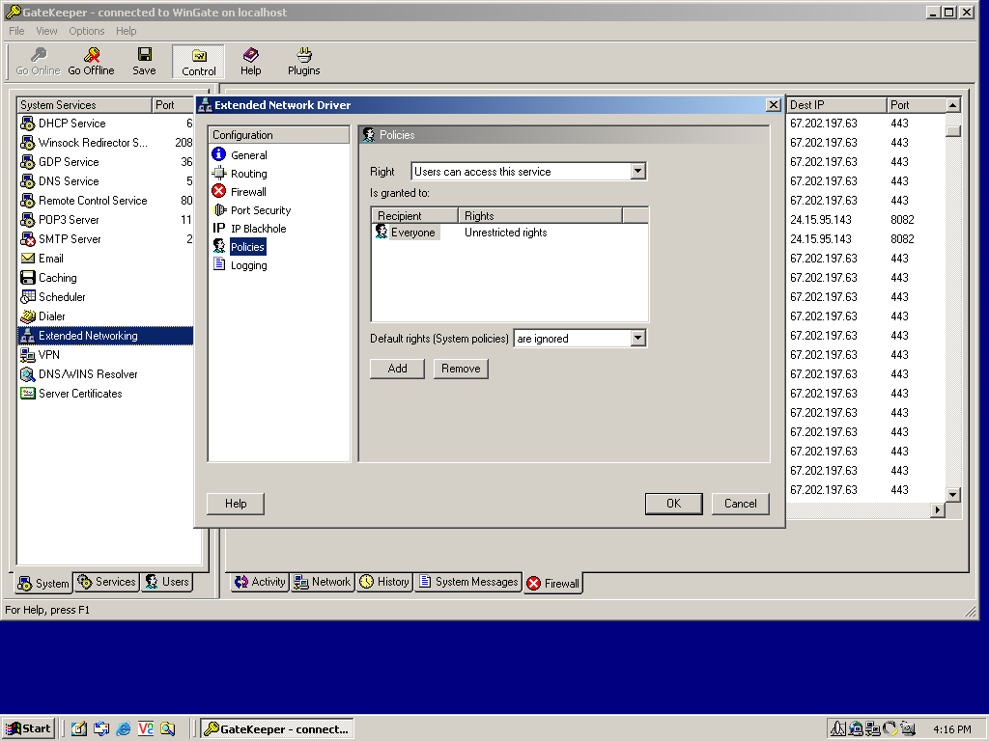Switch to the Network tab
Image resolution: width=989 pixels, height=741 pixels.
tap(323, 582)
